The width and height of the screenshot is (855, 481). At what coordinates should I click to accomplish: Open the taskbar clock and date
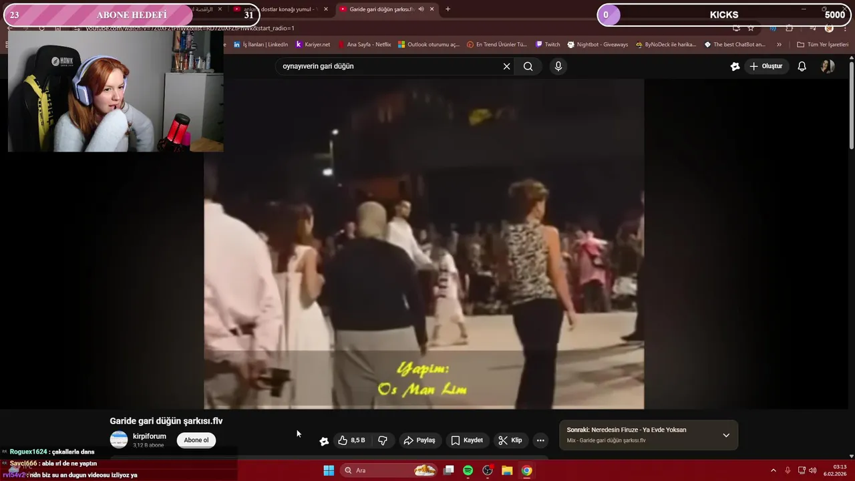click(x=835, y=470)
